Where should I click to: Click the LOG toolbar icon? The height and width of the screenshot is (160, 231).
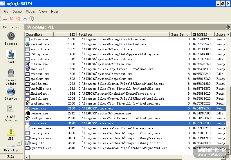(25, 19)
